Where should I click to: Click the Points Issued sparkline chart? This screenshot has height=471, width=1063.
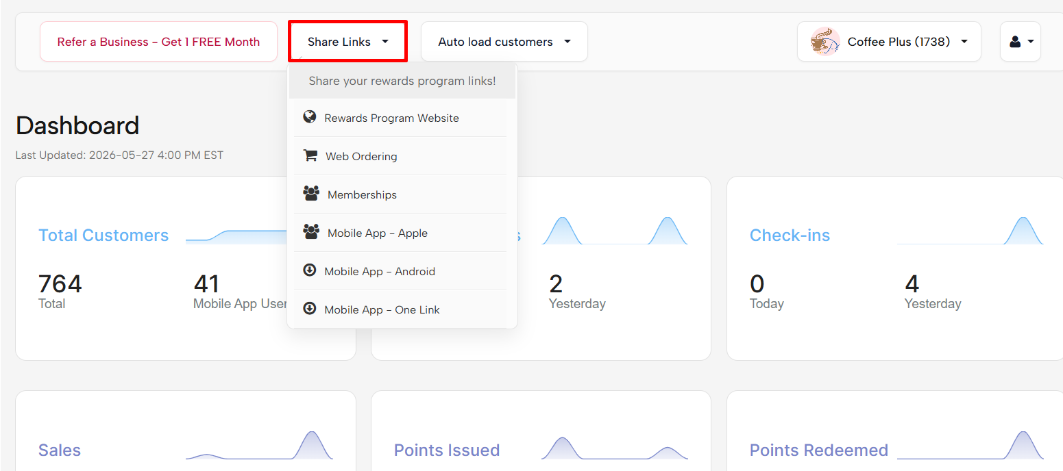click(x=615, y=448)
